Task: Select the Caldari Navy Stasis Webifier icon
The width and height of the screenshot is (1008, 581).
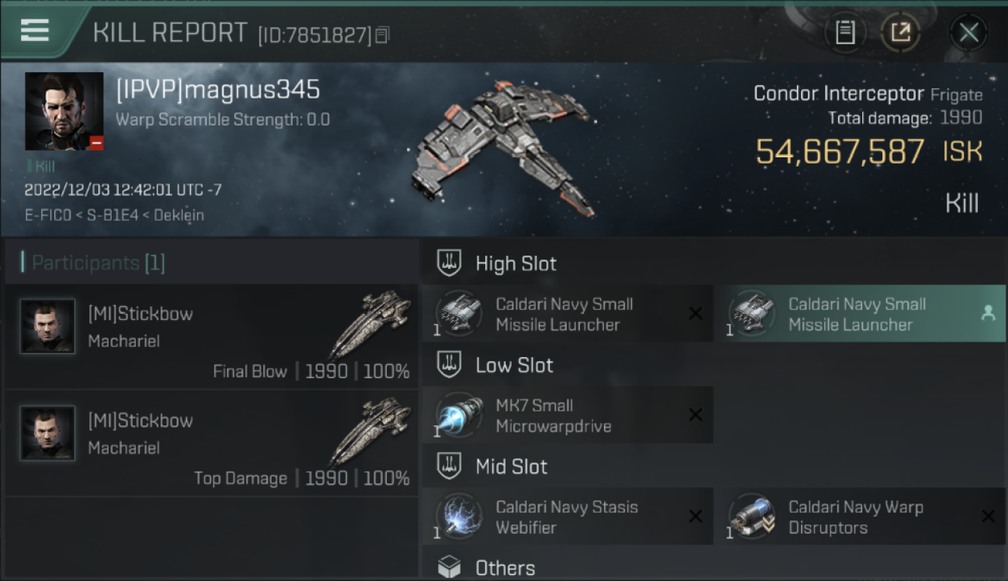Action: click(x=459, y=517)
